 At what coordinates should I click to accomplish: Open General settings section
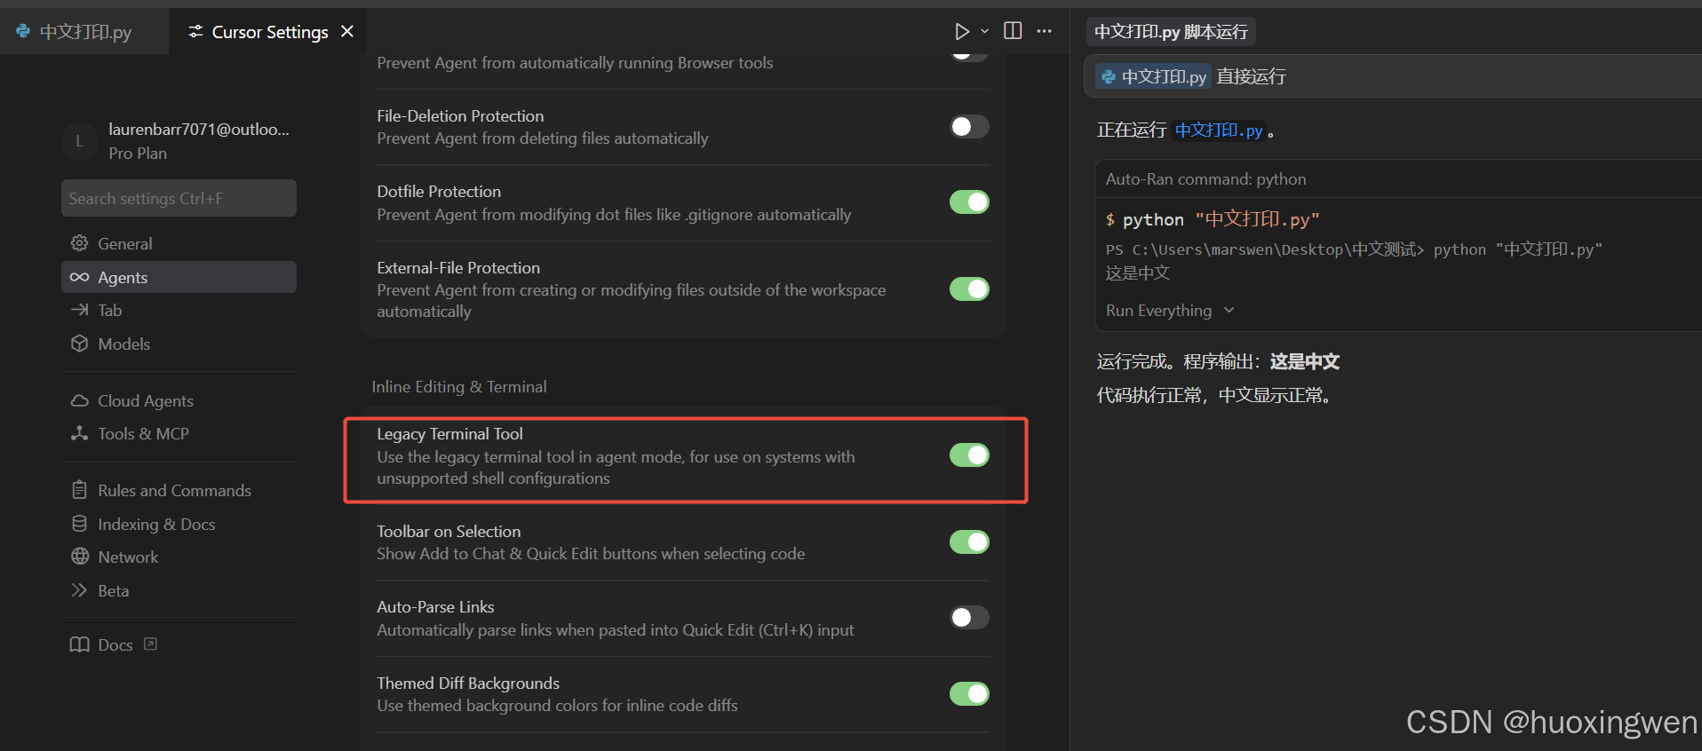(179, 243)
